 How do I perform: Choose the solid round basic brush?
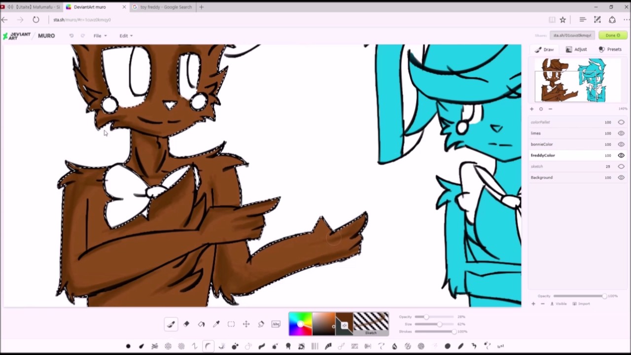click(128, 346)
